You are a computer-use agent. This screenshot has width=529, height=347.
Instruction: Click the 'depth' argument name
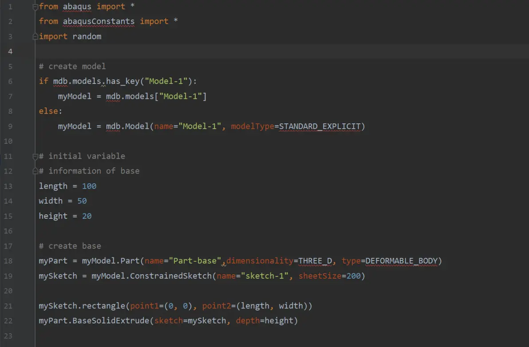(x=248, y=321)
